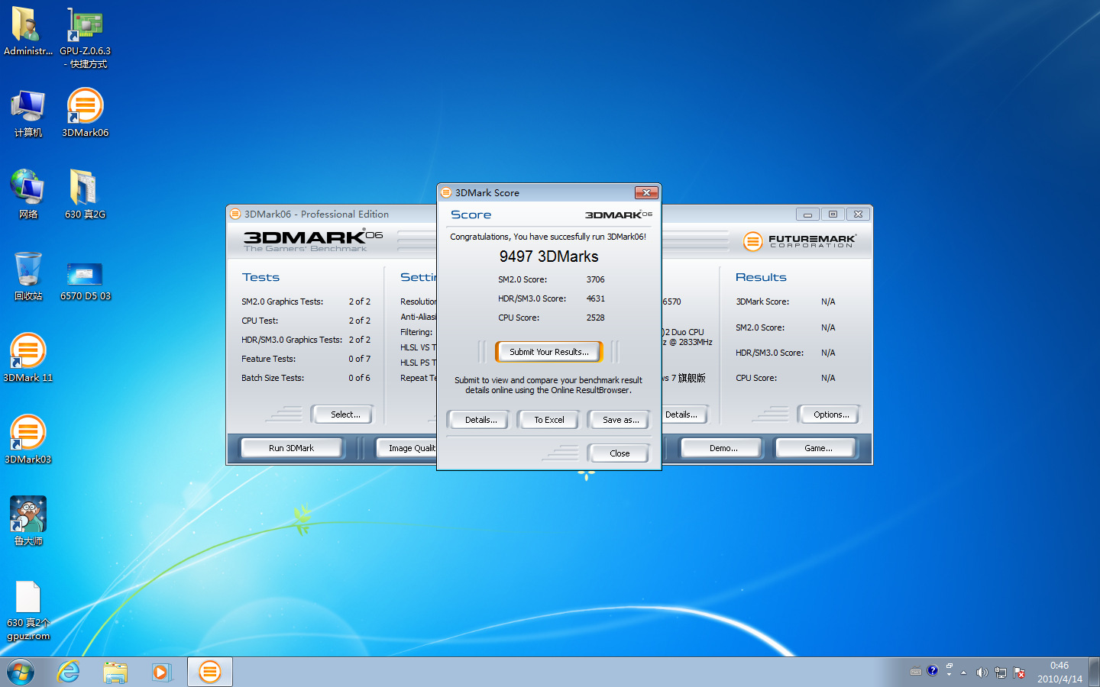
Task: Launch the 3DMark03 desktop shortcut
Action: coord(28,439)
